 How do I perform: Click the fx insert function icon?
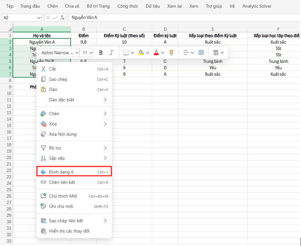[62, 18]
